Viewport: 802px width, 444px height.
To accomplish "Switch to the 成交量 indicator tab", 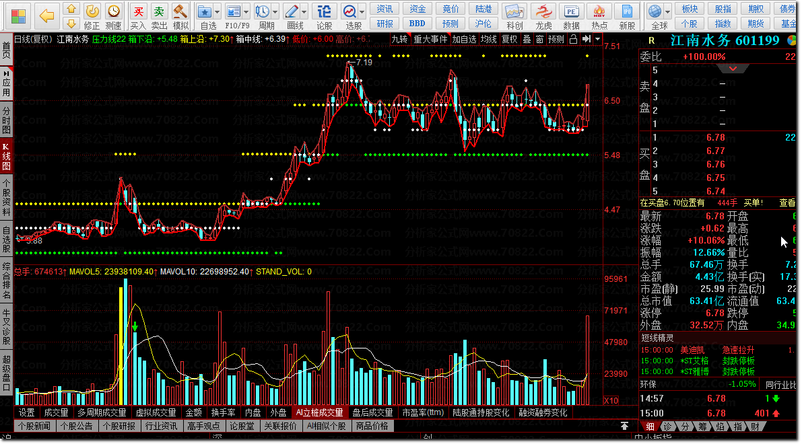I will click(57, 412).
